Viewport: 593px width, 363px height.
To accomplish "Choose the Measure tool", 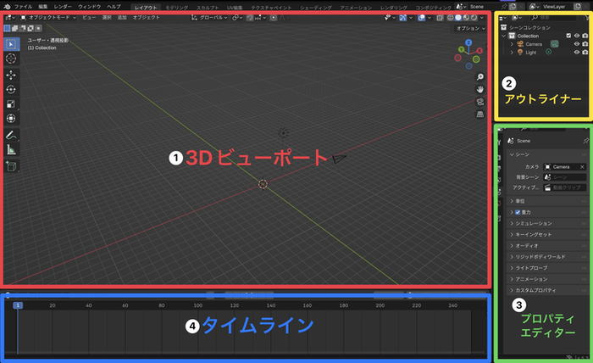I will point(10,148).
